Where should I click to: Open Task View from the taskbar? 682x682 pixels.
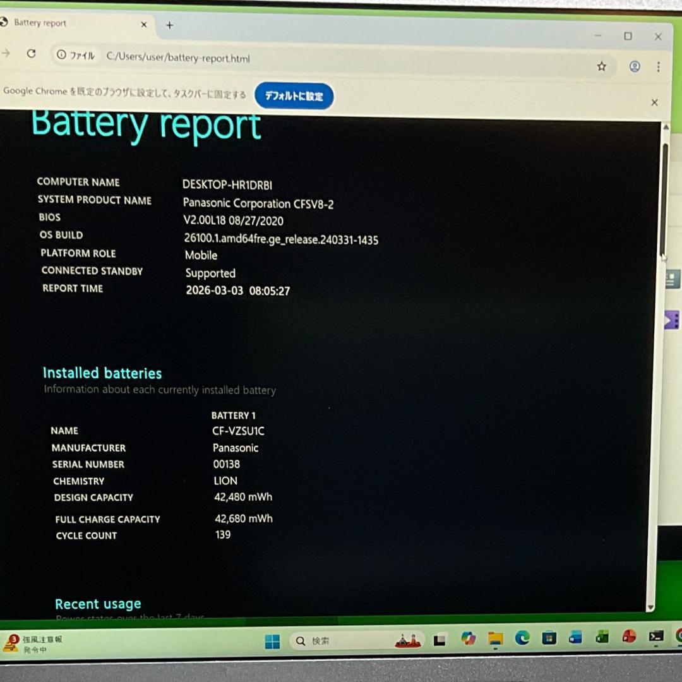[x=440, y=640]
